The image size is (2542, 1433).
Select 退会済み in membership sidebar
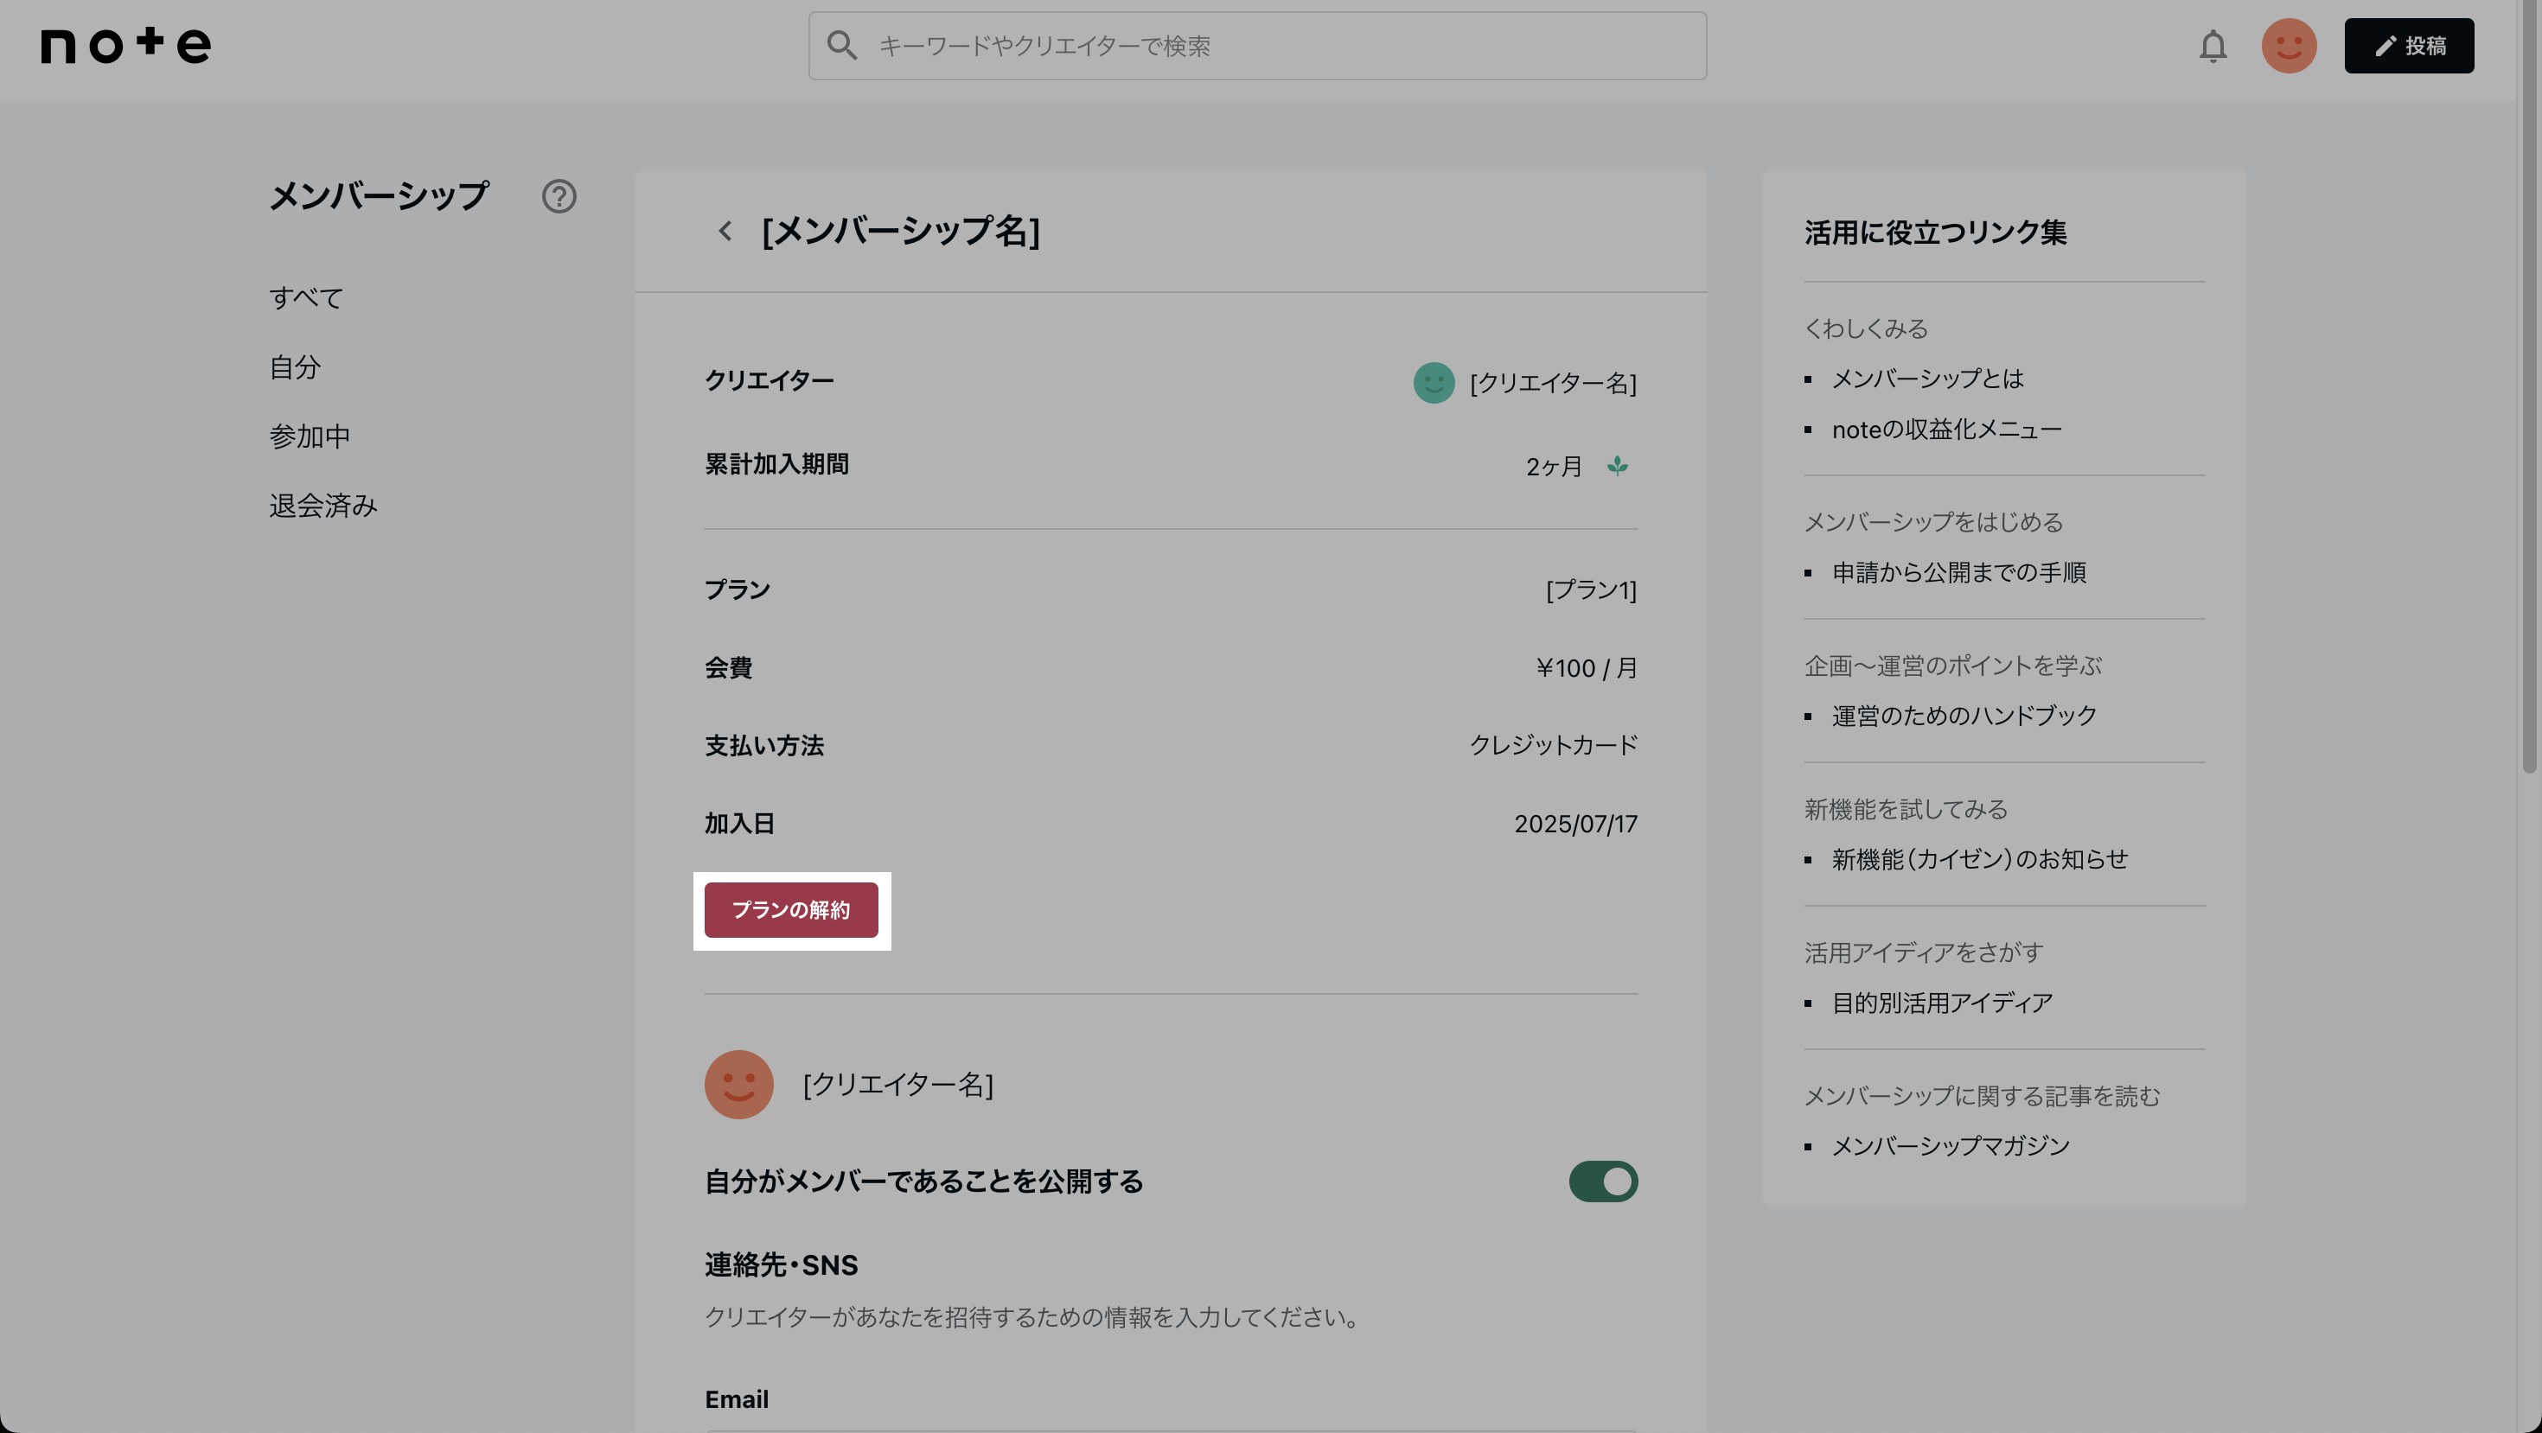pos(323,505)
